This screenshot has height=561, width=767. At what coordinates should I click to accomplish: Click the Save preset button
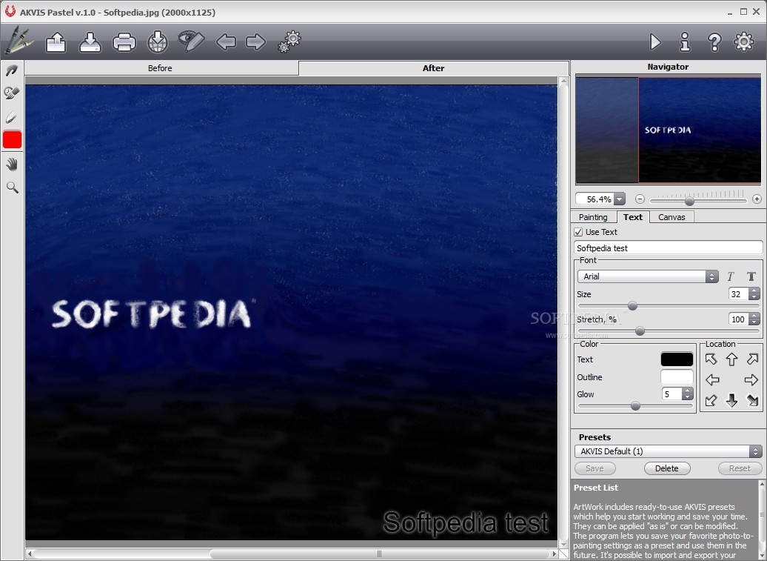(x=594, y=468)
